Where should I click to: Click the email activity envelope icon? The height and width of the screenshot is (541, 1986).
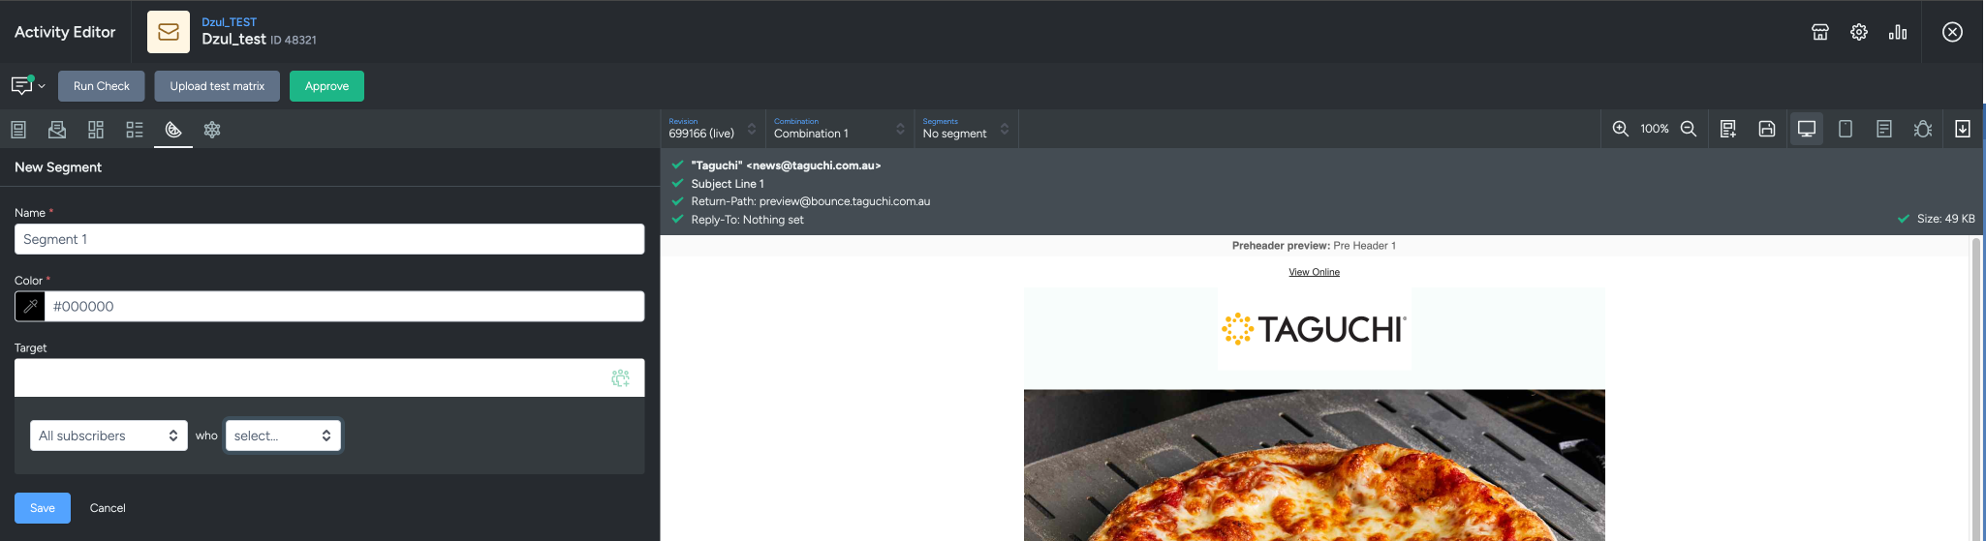click(x=169, y=32)
